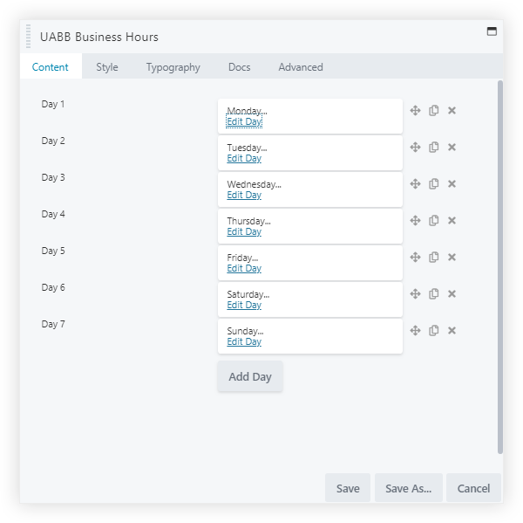Click the move handle for Thursday row

coord(415,221)
